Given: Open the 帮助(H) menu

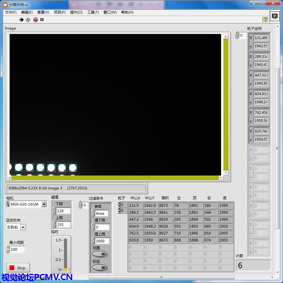Looking at the screenshot, I should (127, 12).
